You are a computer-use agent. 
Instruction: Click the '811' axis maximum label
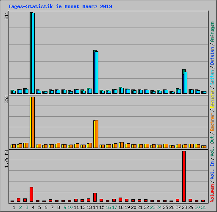[7, 16]
